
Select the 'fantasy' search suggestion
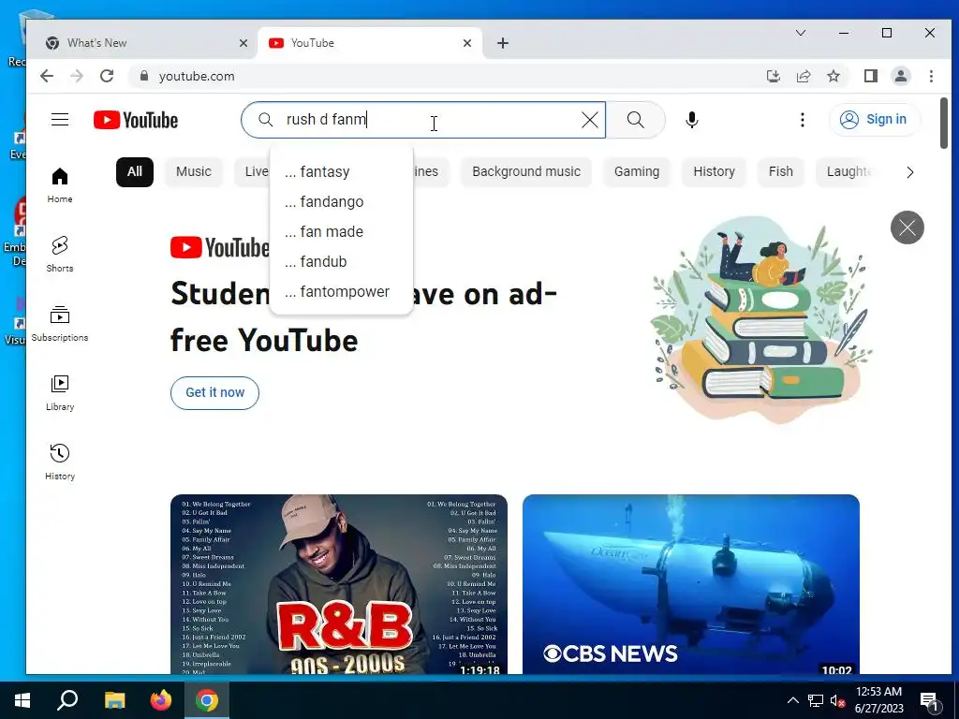(x=341, y=172)
